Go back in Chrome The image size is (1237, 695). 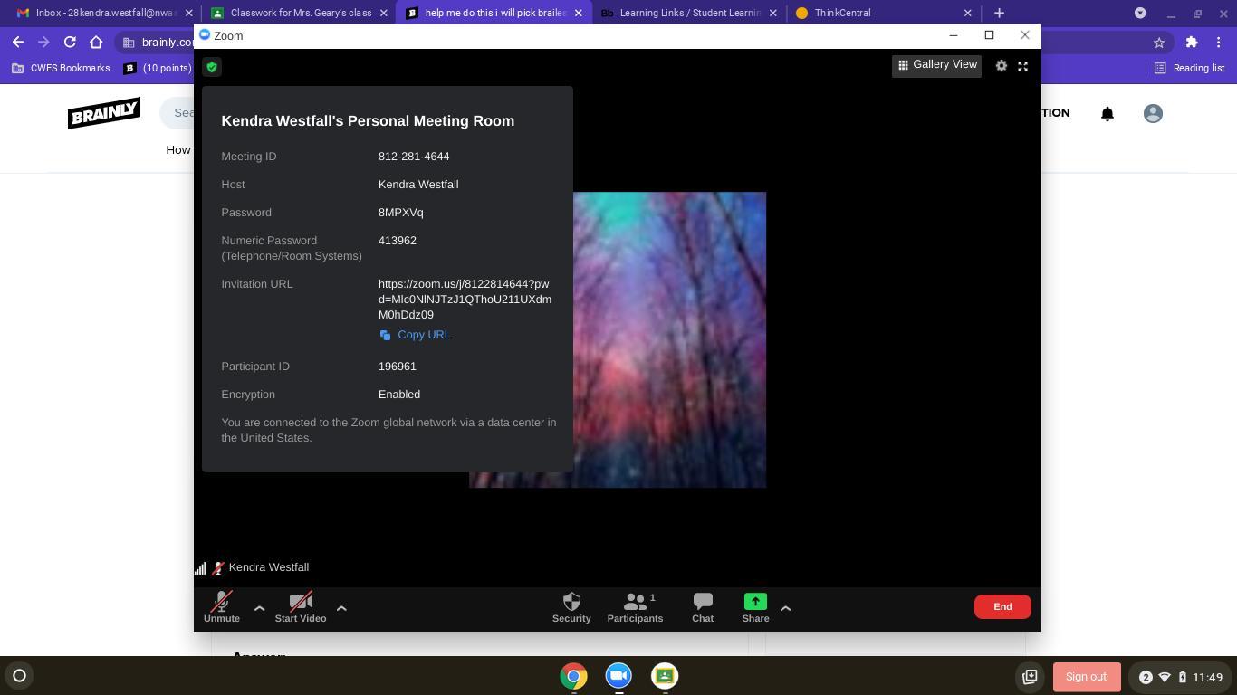18,42
